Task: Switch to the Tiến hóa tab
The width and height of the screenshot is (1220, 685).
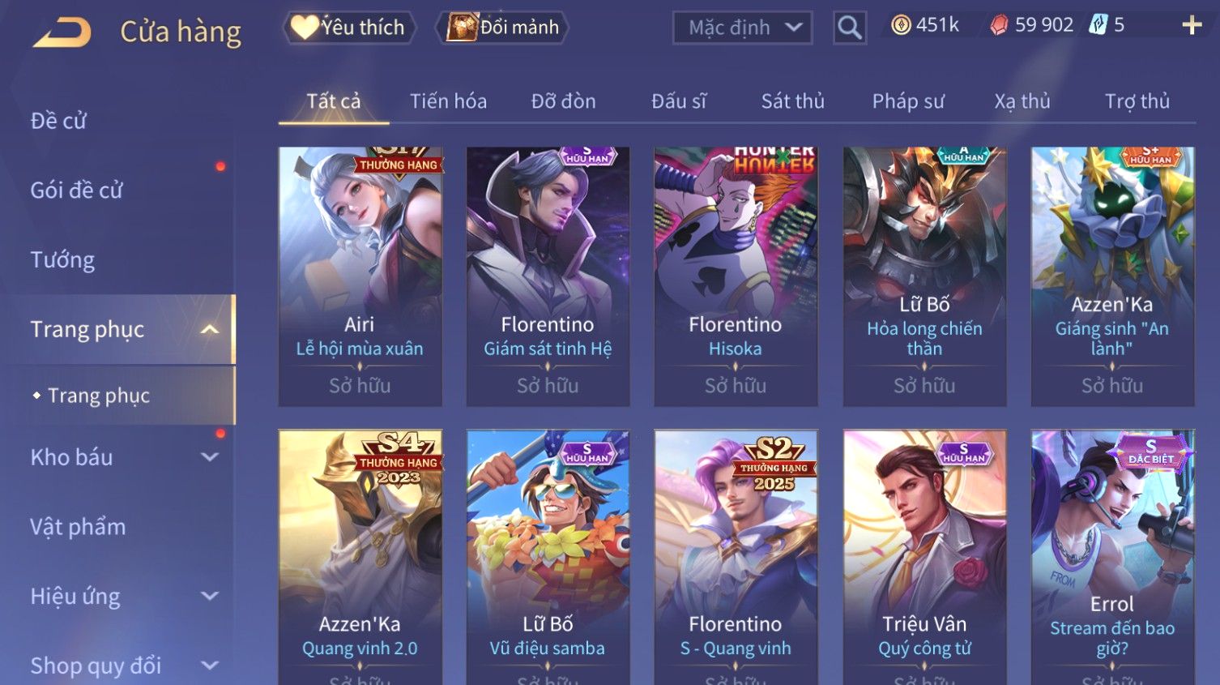Action: point(448,101)
